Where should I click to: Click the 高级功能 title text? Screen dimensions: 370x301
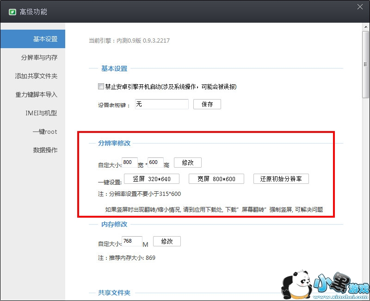(33, 12)
